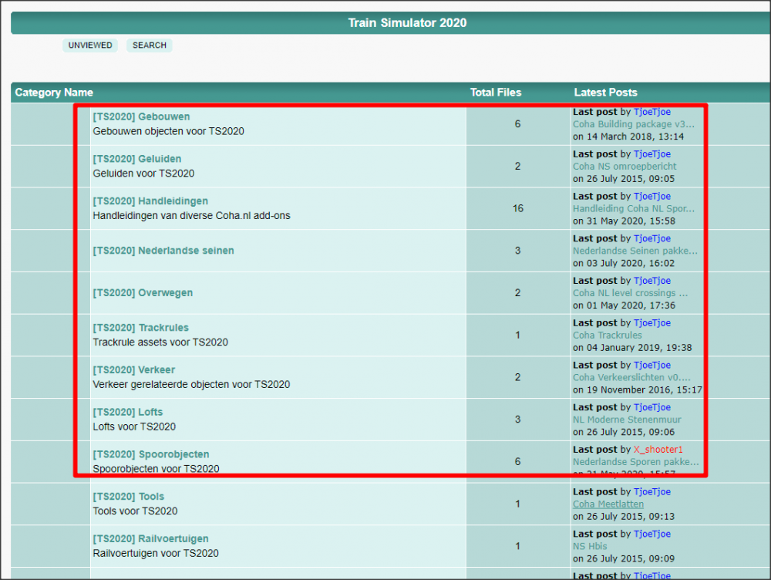
Task: View the X_shooter1 user profile
Action: 658,450
